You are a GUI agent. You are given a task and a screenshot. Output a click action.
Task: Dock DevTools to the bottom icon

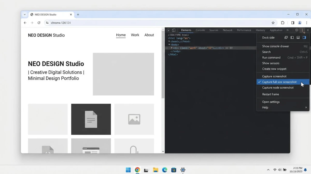coord(298,37)
